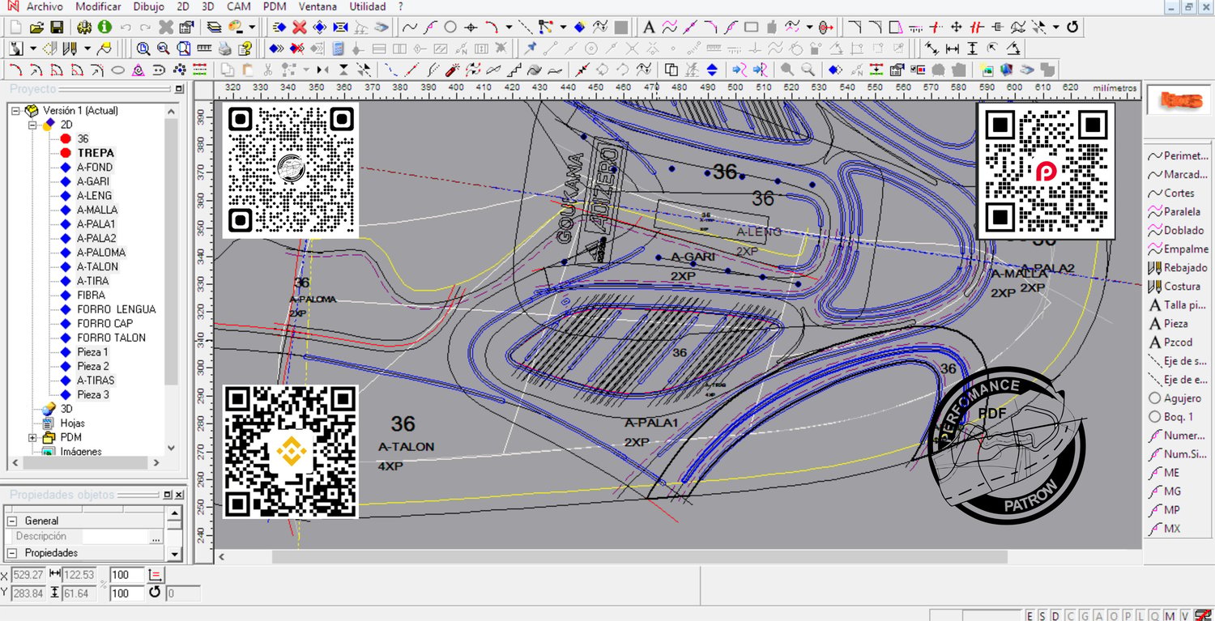Click the New document icon
The image size is (1215, 621).
coord(16,28)
